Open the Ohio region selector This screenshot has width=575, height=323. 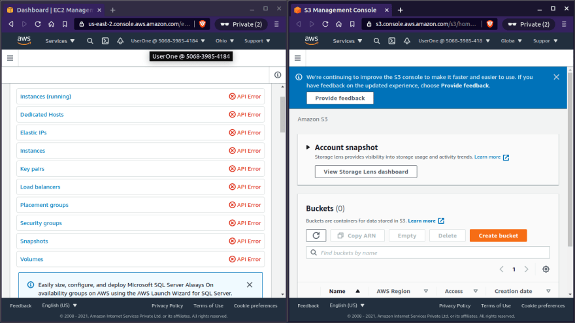click(x=224, y=41)
